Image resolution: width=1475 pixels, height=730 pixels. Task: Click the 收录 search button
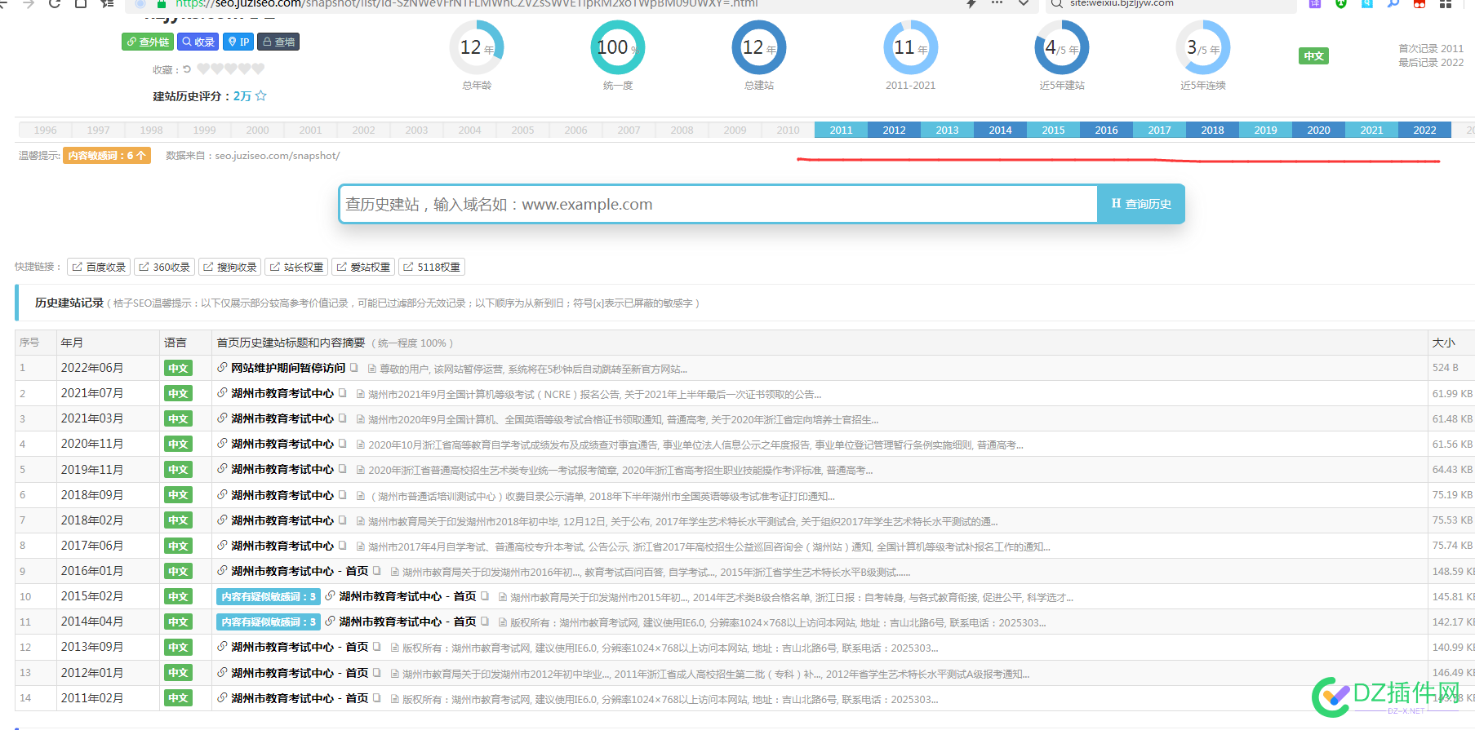tap(198, 42)
